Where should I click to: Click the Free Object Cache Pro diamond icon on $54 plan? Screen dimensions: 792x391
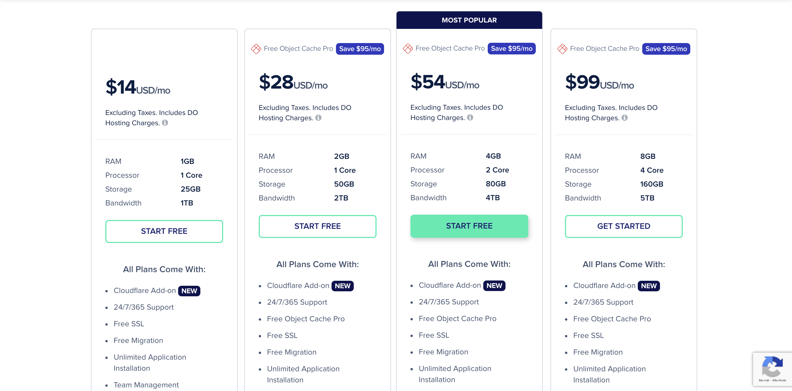[408, 49]
